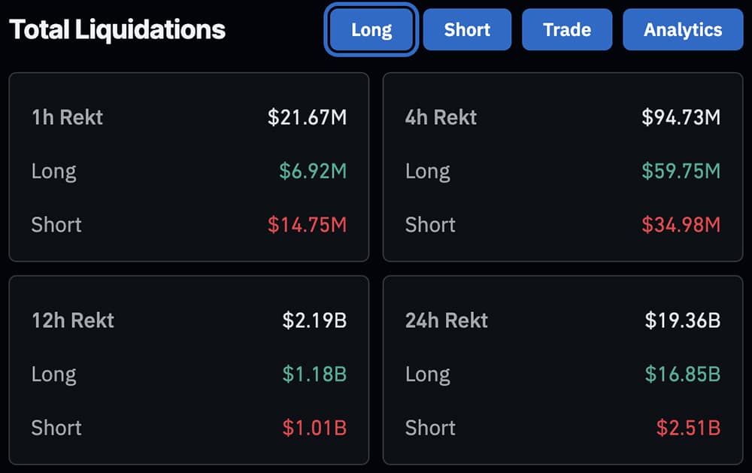
Task: Click the red $1.01B short value
Action: tap(314, 428)
